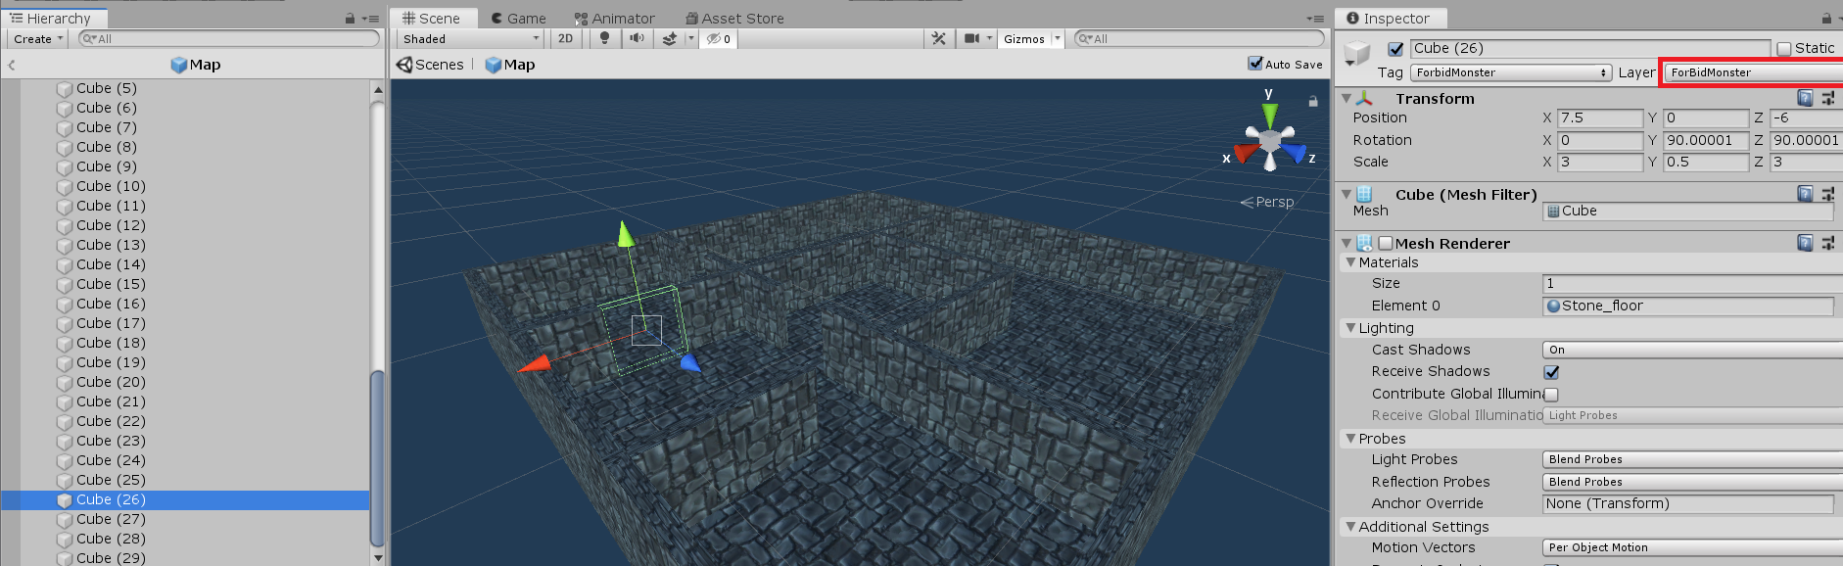Toggle scene audio with the speaker icon
The width and height of the screenshot is (1843, 566).
pyautogui.click(x=637, y=38)
